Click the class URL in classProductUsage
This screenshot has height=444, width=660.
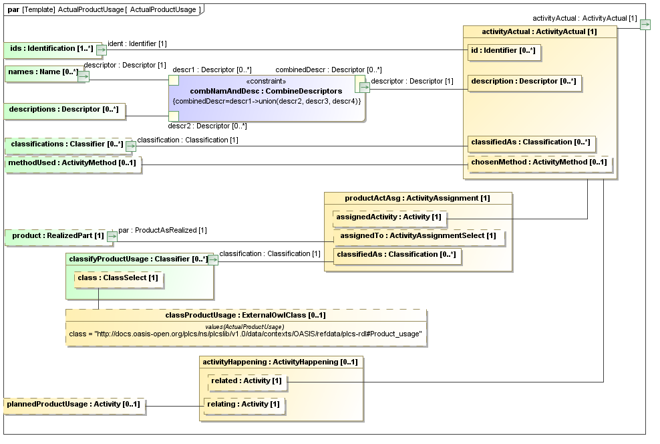tap(245, 334)
